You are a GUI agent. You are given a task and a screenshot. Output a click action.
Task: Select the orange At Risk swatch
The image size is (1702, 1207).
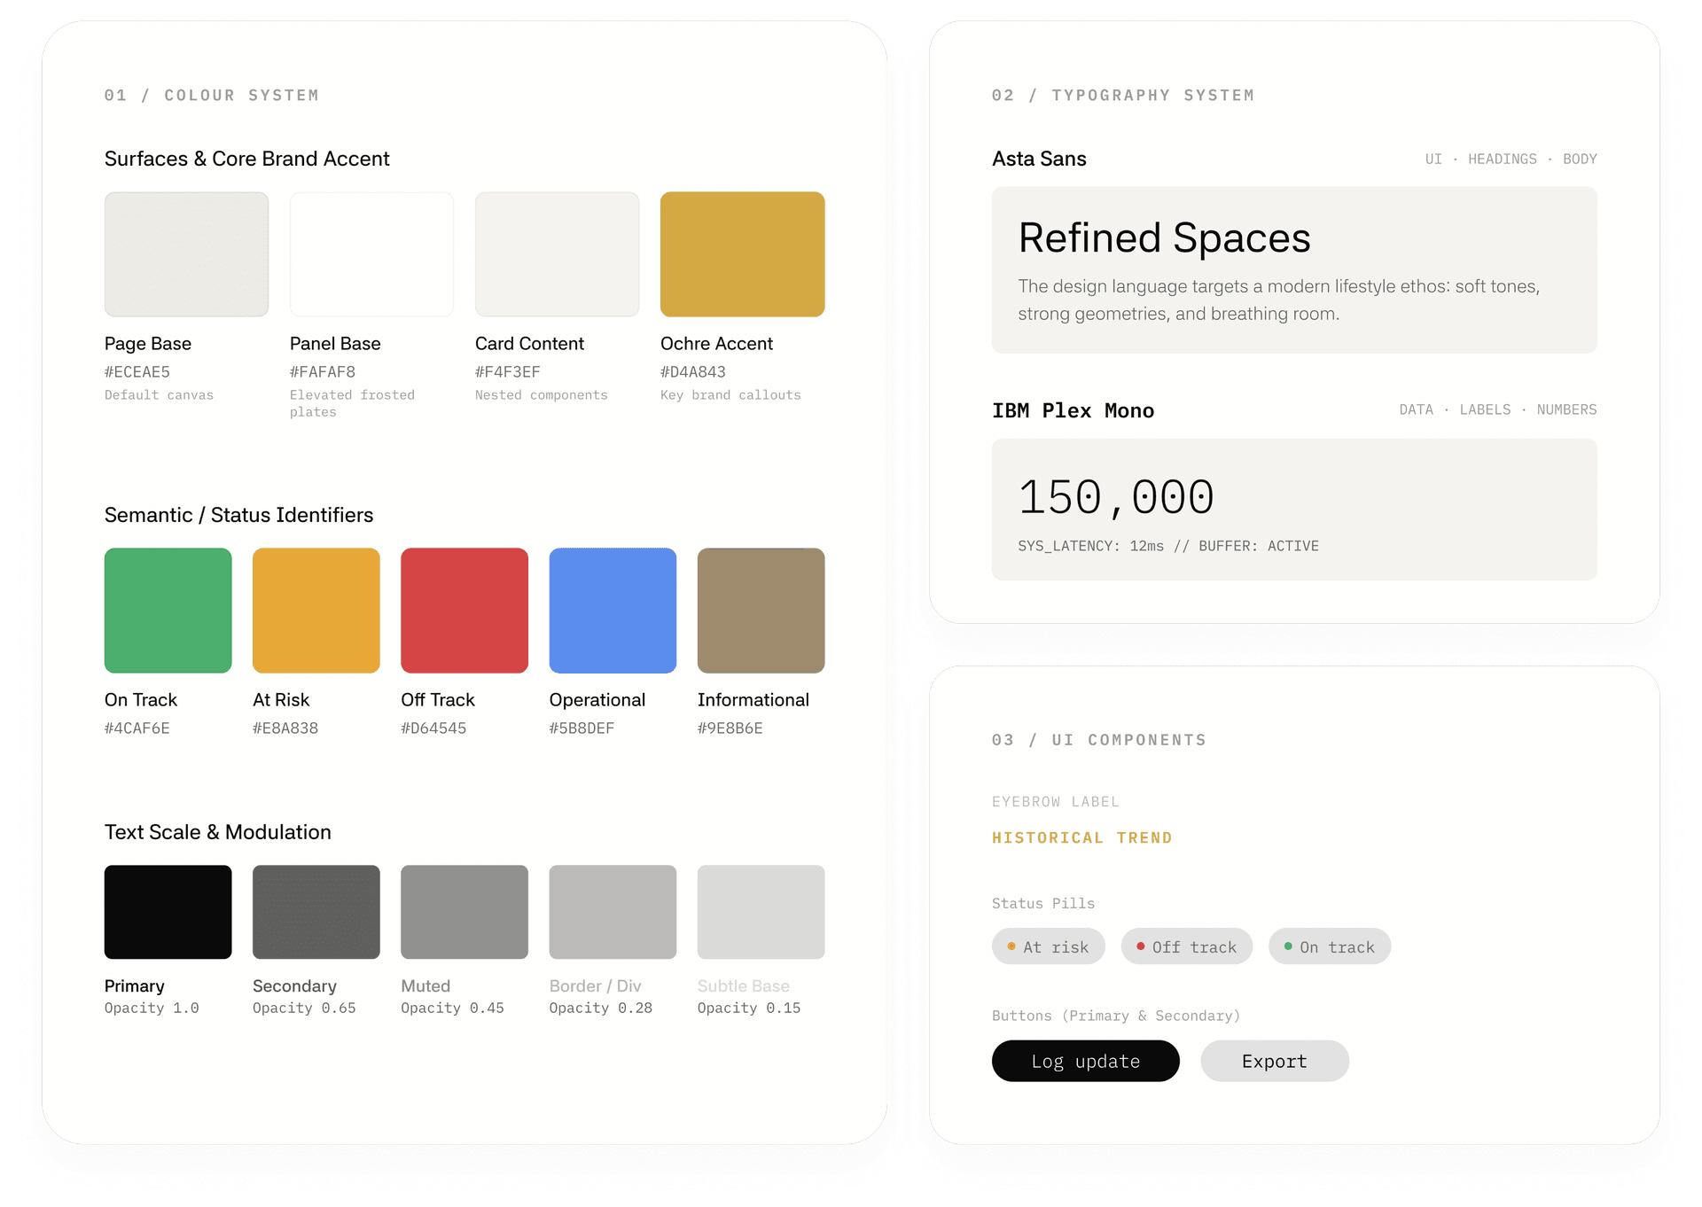coord(316,611)
